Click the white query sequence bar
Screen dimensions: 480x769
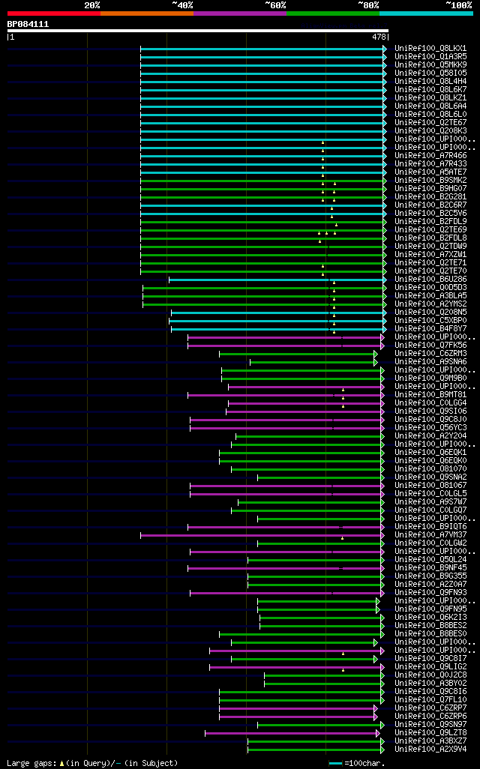[x=198, y=31]
